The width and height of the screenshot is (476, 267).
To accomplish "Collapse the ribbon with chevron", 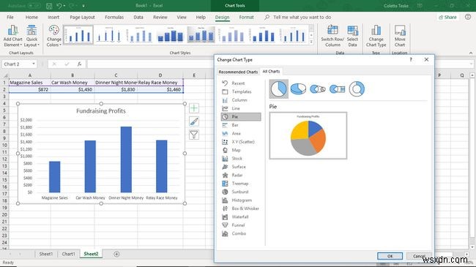I will point(471,53).
